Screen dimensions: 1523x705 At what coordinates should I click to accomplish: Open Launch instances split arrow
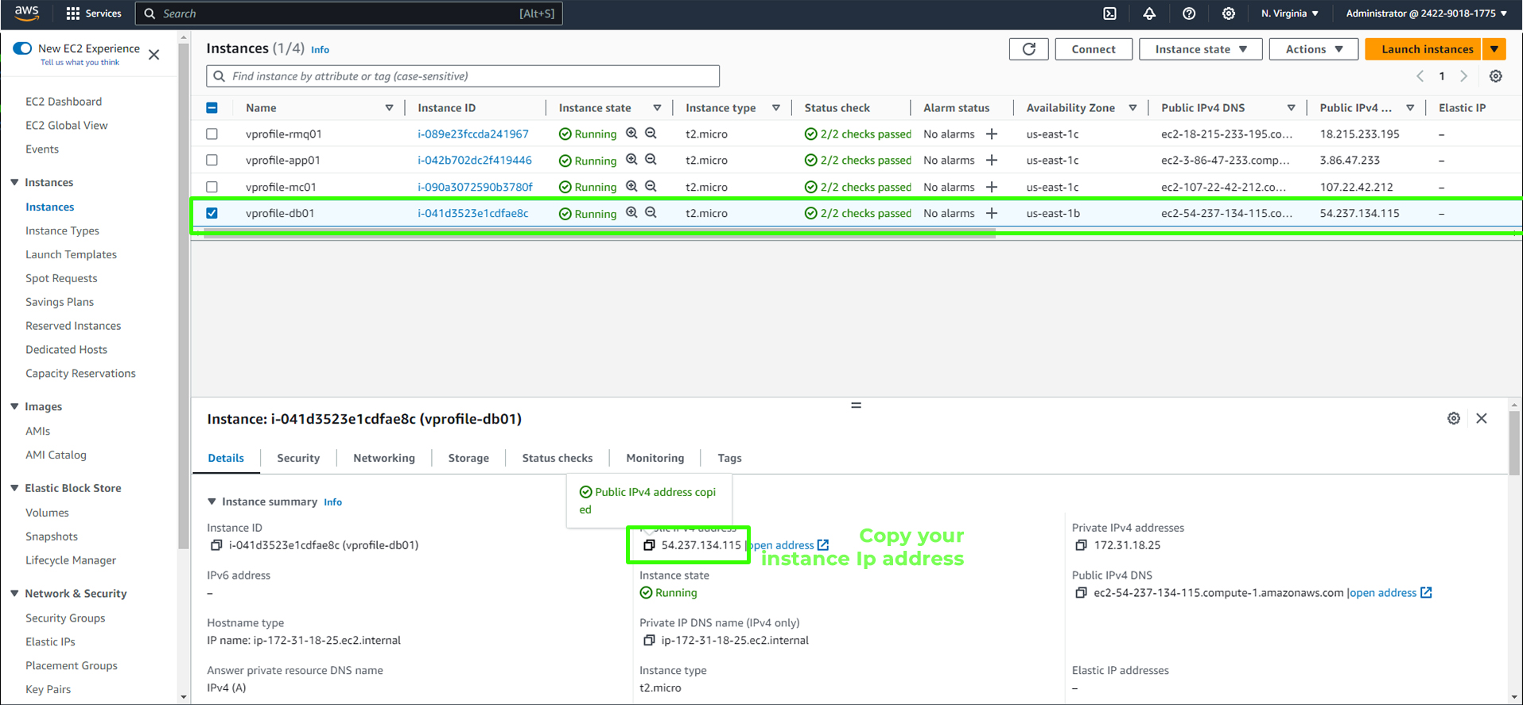click(1494, 49)
